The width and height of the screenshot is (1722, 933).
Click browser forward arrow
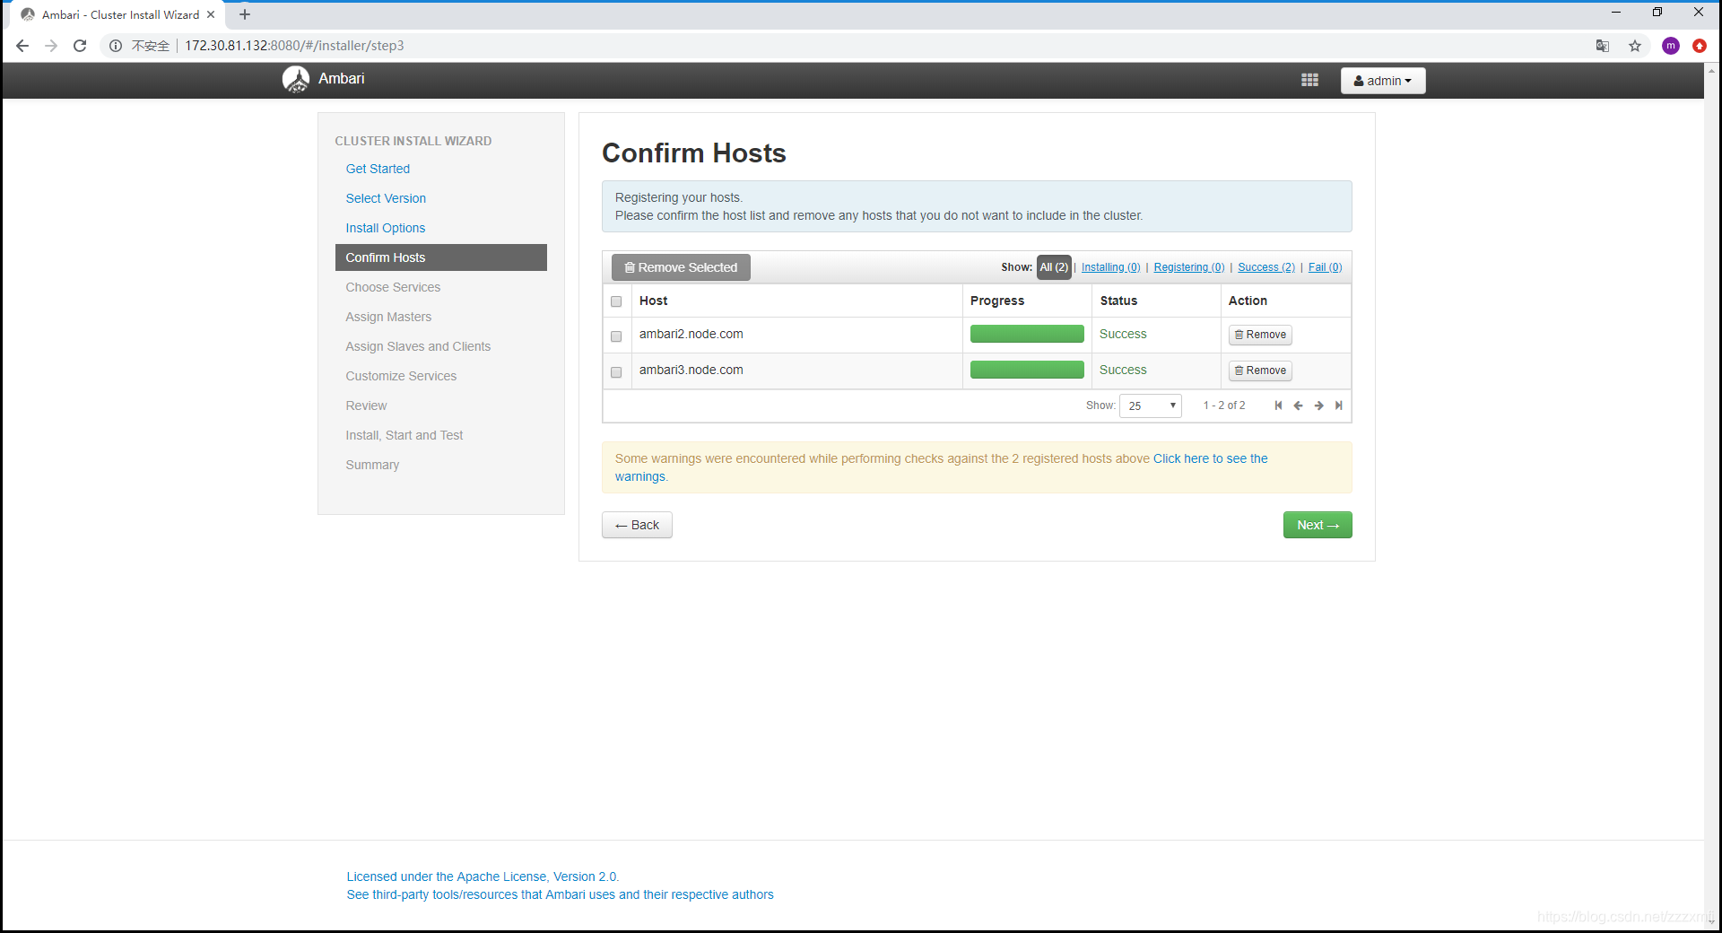pyautogui.click(x=51, y=46)
